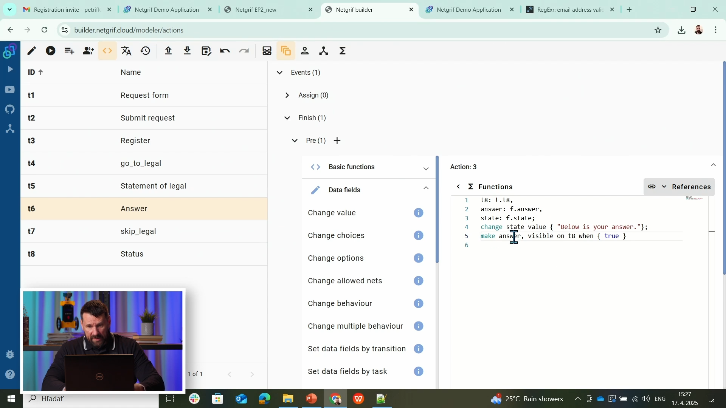Open the translate languages tool

click(x=126, y=51)
